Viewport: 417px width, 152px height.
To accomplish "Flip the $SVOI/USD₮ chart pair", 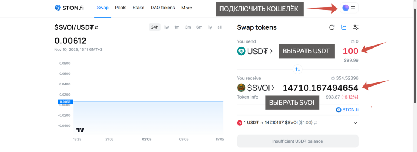I will pos(97,27).
